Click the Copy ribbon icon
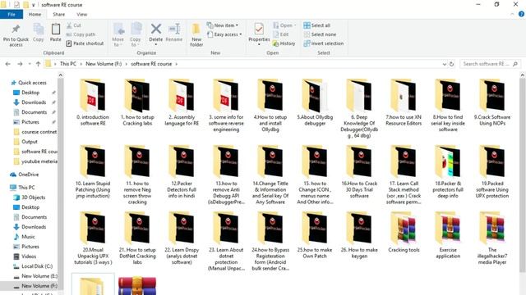 [39, 33]
